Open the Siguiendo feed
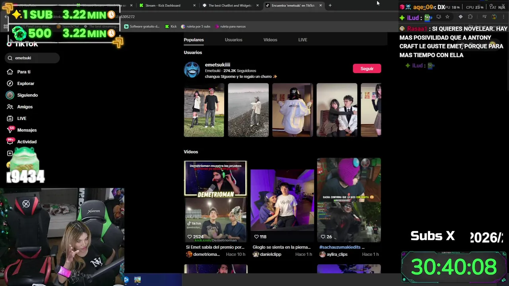 tap(22, 95)
